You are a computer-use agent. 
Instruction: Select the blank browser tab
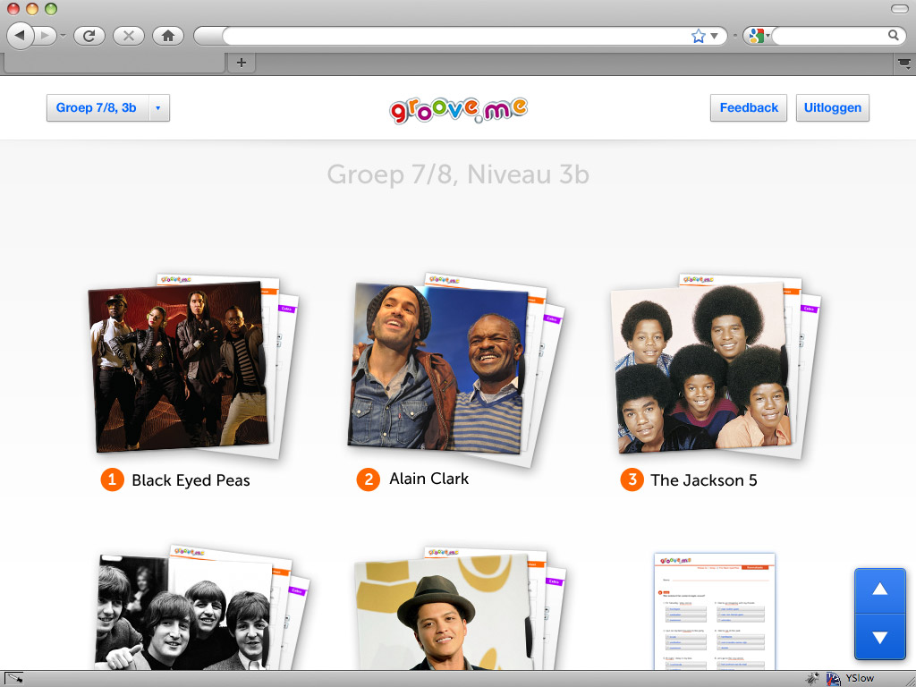click(x=114, y=64)
